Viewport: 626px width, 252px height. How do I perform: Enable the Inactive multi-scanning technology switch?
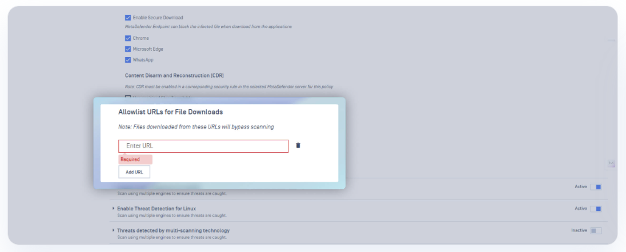[596, 230]
